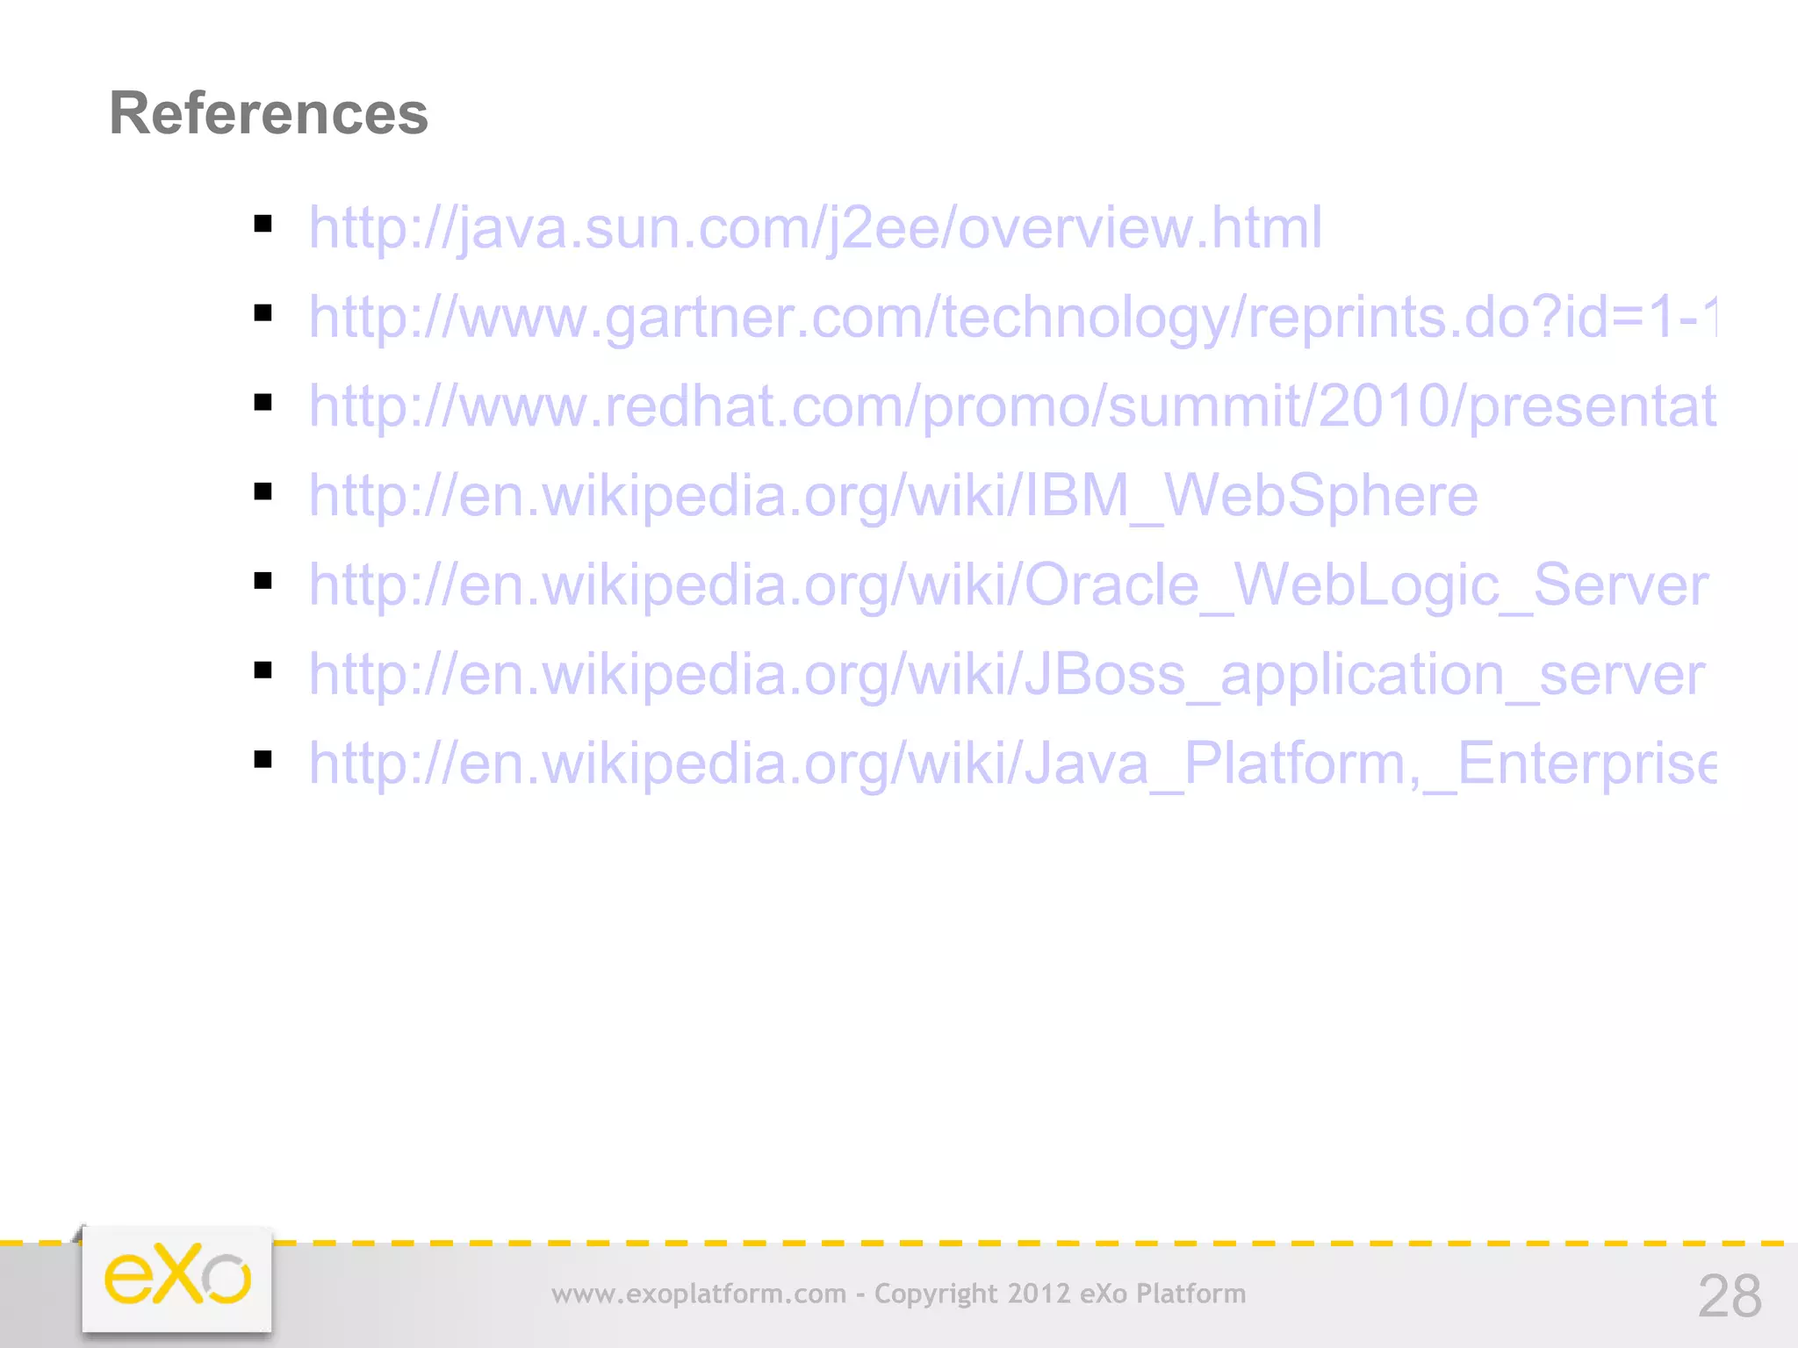The width and height of the screenshot is (1798, 1348).
Task: Open the Wikipedia IBM_WebSphere link
Action: tap(893, 497)
